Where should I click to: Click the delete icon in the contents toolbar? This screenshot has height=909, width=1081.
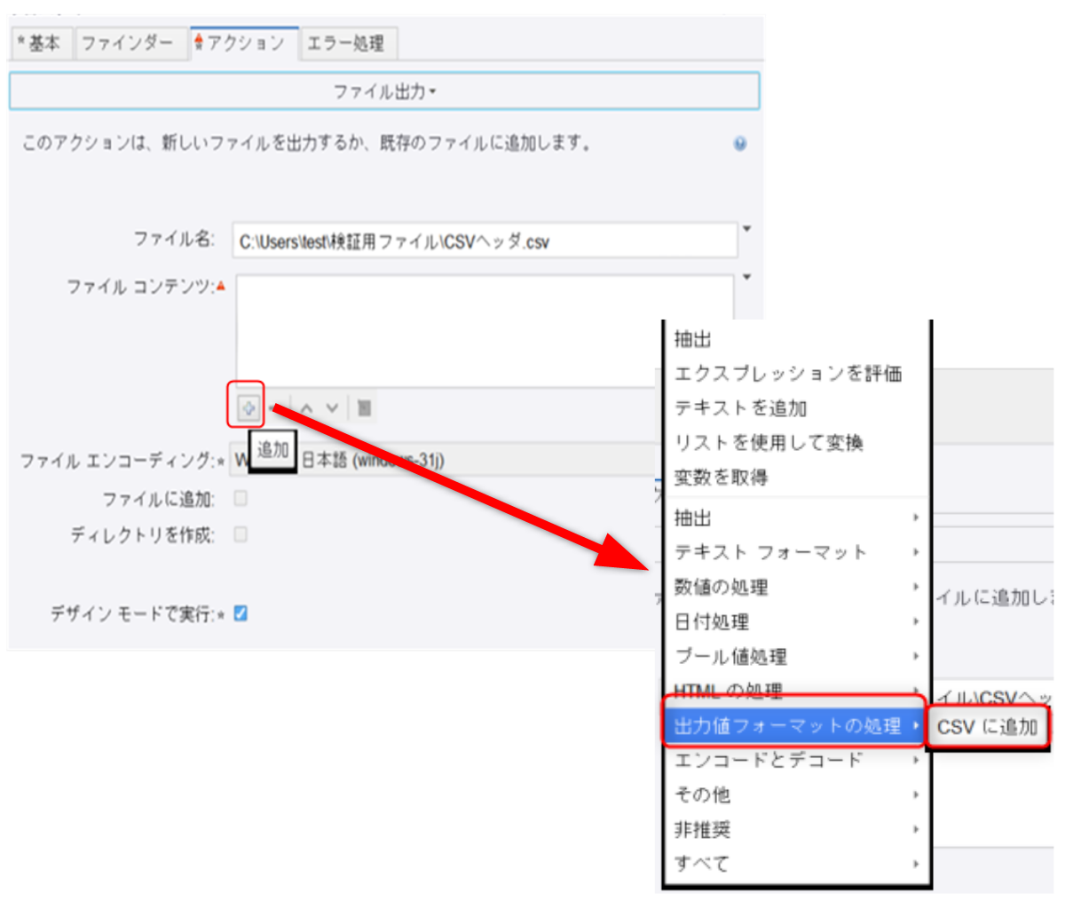point(364,408)
